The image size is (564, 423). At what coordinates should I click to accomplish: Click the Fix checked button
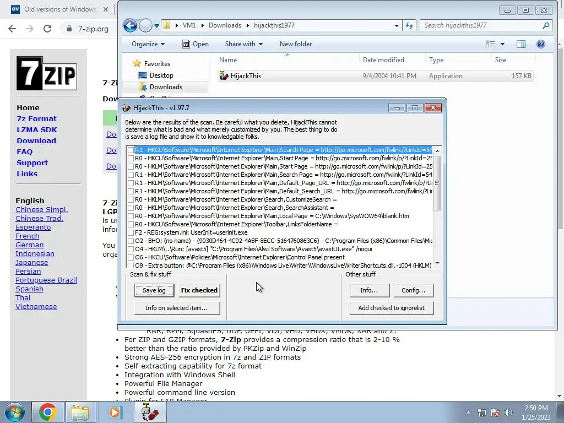click(199, 290)
